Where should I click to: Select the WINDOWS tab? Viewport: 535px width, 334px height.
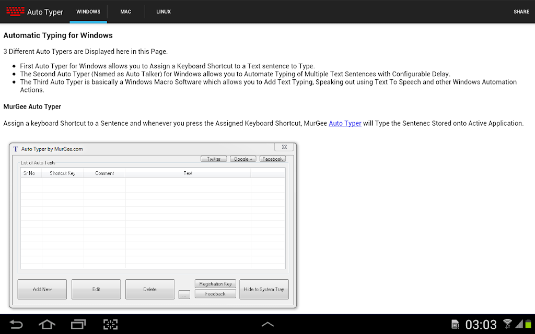pyautogui.click(x=88, y=11)
